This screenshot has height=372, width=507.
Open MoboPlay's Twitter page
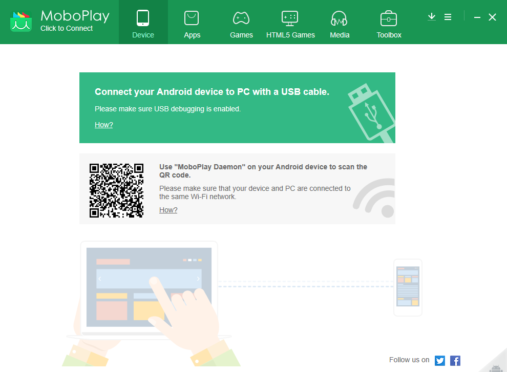439,361
